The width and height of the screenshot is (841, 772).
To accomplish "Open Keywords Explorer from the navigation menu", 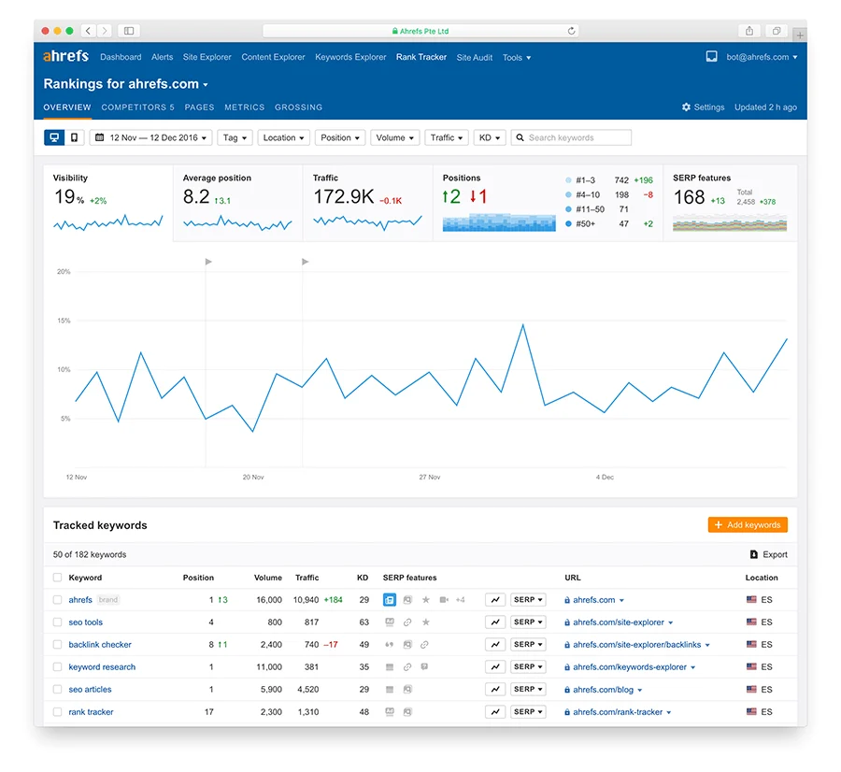I will 350,56.
